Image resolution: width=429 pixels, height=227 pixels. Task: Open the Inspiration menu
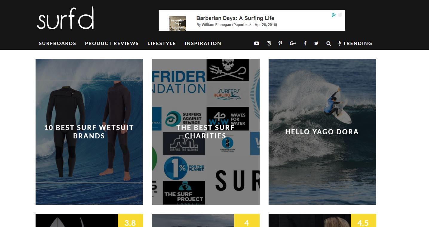pyautogui.click(x=203, y=43)
